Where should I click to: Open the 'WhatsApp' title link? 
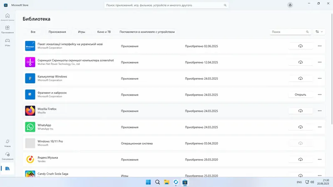[44, 125]
